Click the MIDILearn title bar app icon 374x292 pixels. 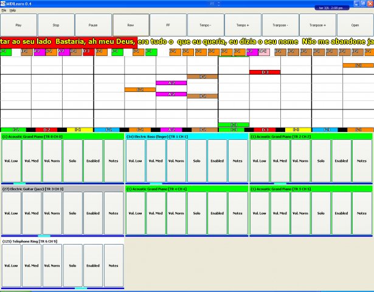(x=3, y=4)
